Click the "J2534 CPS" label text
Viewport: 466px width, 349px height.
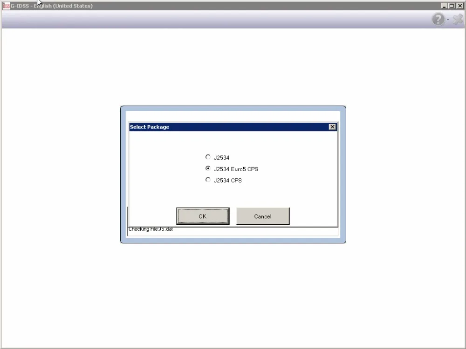pos(228,181)
